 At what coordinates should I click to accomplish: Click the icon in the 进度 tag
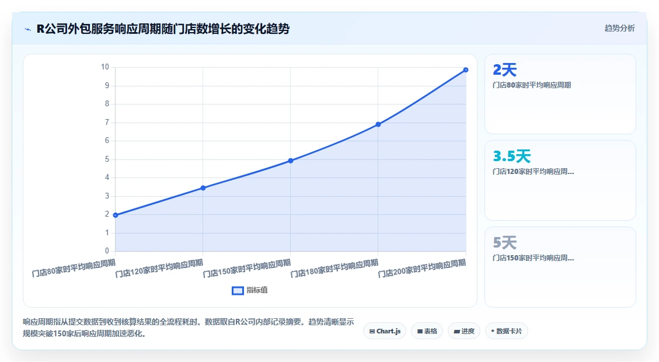pos(456,331)
